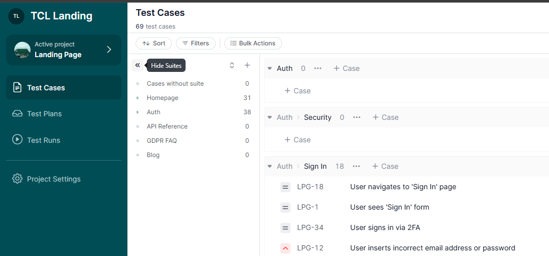Click the LPG-18 case ID
This screenshot has width=549, height=256.
[310, 187]
